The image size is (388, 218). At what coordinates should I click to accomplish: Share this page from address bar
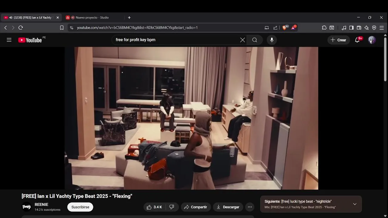click(x=275, y=28)
